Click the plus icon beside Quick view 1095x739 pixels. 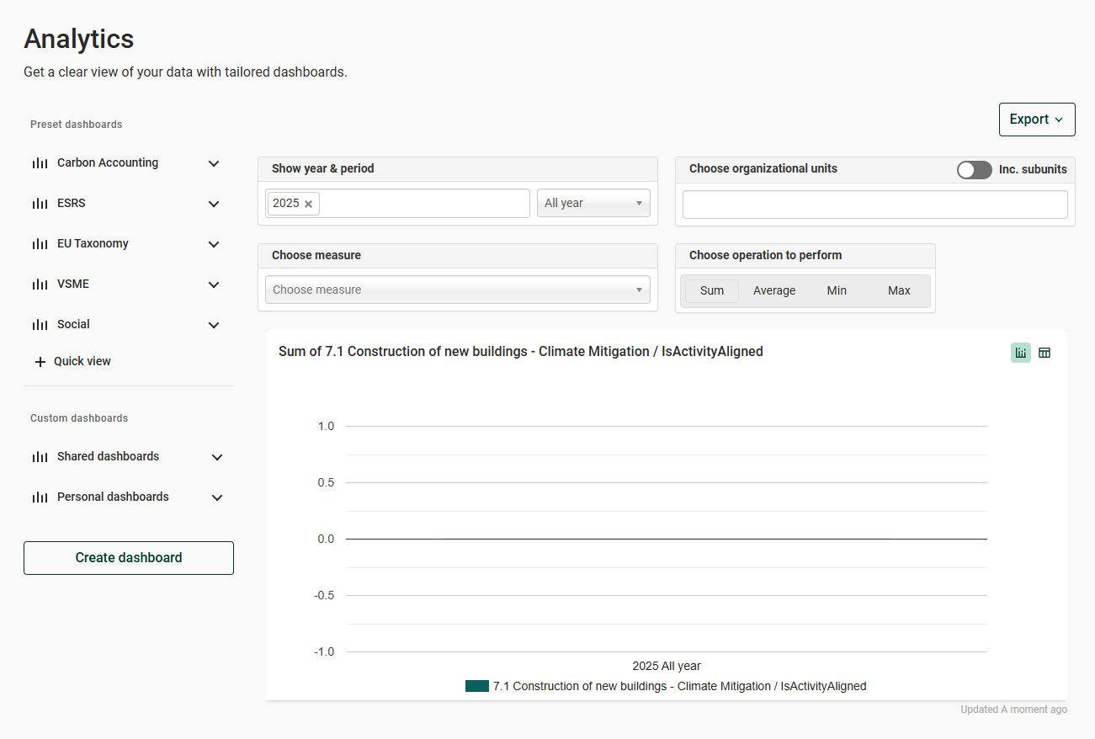click(40, 362)
